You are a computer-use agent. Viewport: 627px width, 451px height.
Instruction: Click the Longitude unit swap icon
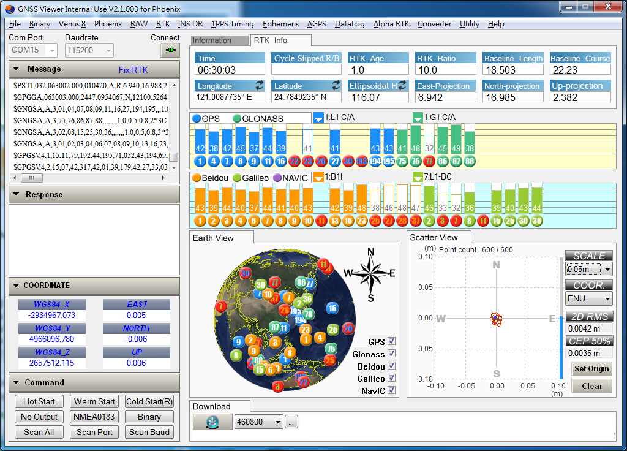click(259, 85)
